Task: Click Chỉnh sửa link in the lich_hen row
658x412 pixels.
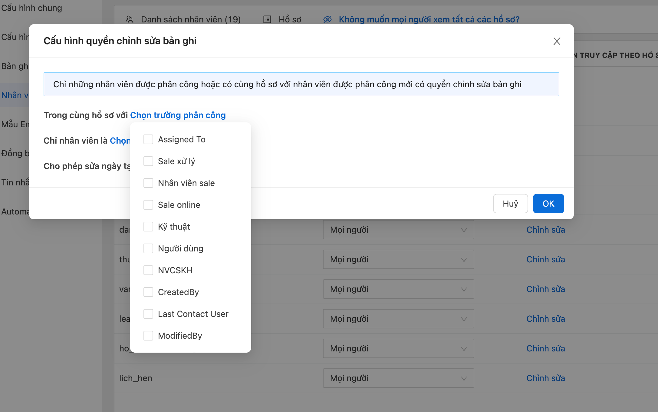Action: point(545,378)
